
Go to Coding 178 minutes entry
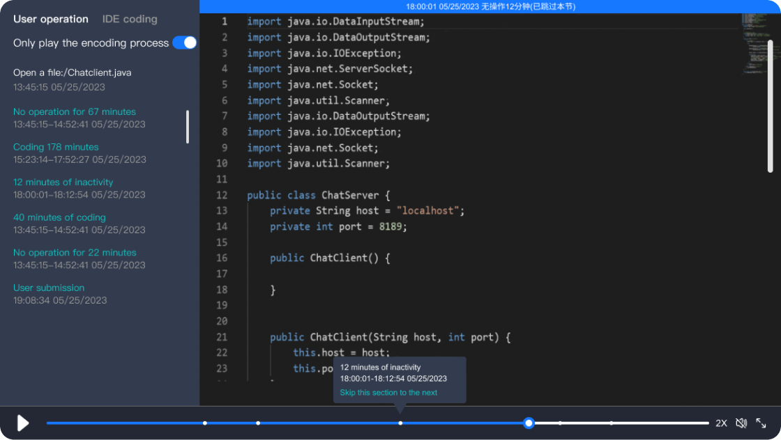tap(56, 147)
